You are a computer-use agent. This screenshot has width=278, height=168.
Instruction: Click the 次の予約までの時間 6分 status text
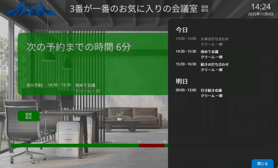point(79,47)
